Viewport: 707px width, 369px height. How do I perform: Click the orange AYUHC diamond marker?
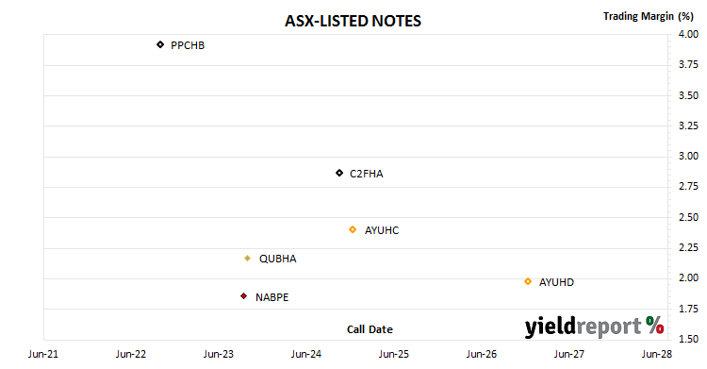[x=353, y=229]
